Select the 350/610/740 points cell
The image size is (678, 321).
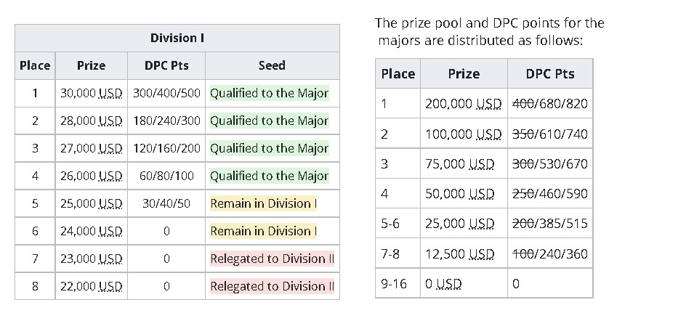point(550,134)
